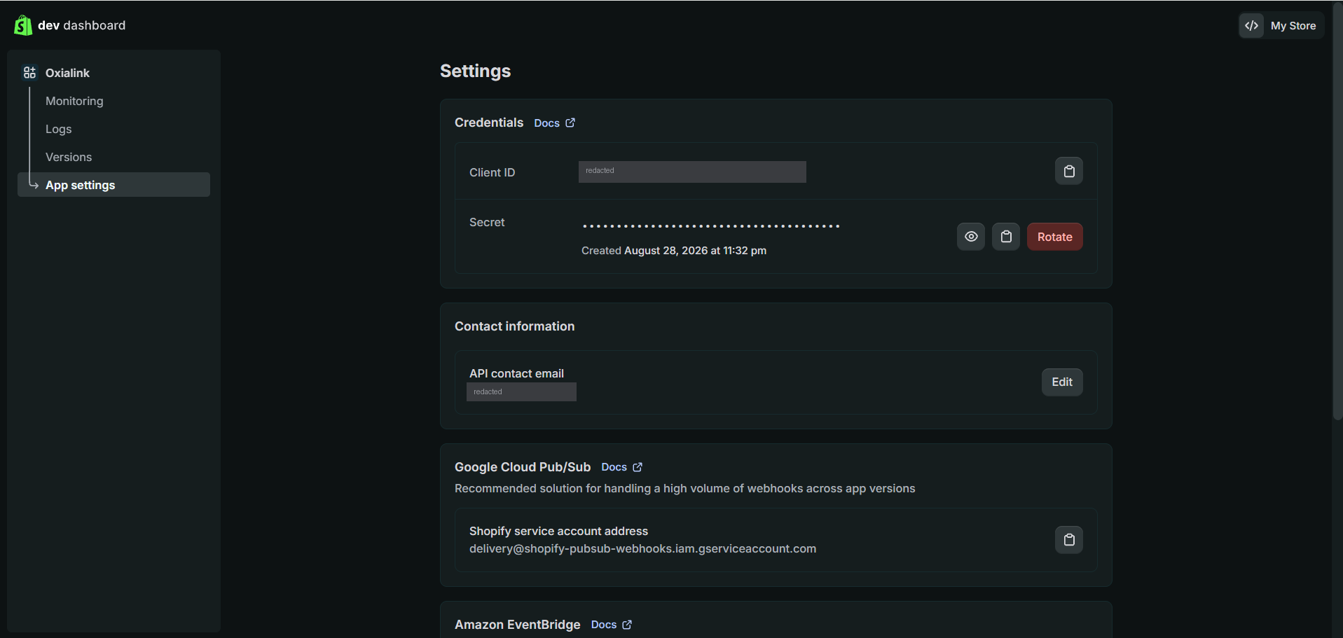The height and width of the screenshot is (638, 1343).
Task: Open the My Store switcher
Action: tap(1281, 26)
